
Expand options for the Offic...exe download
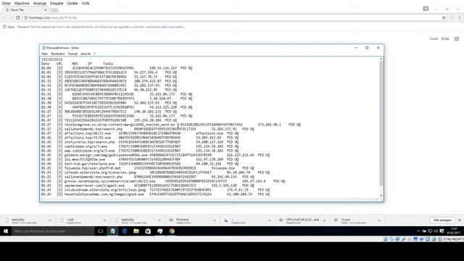point(324,220)
